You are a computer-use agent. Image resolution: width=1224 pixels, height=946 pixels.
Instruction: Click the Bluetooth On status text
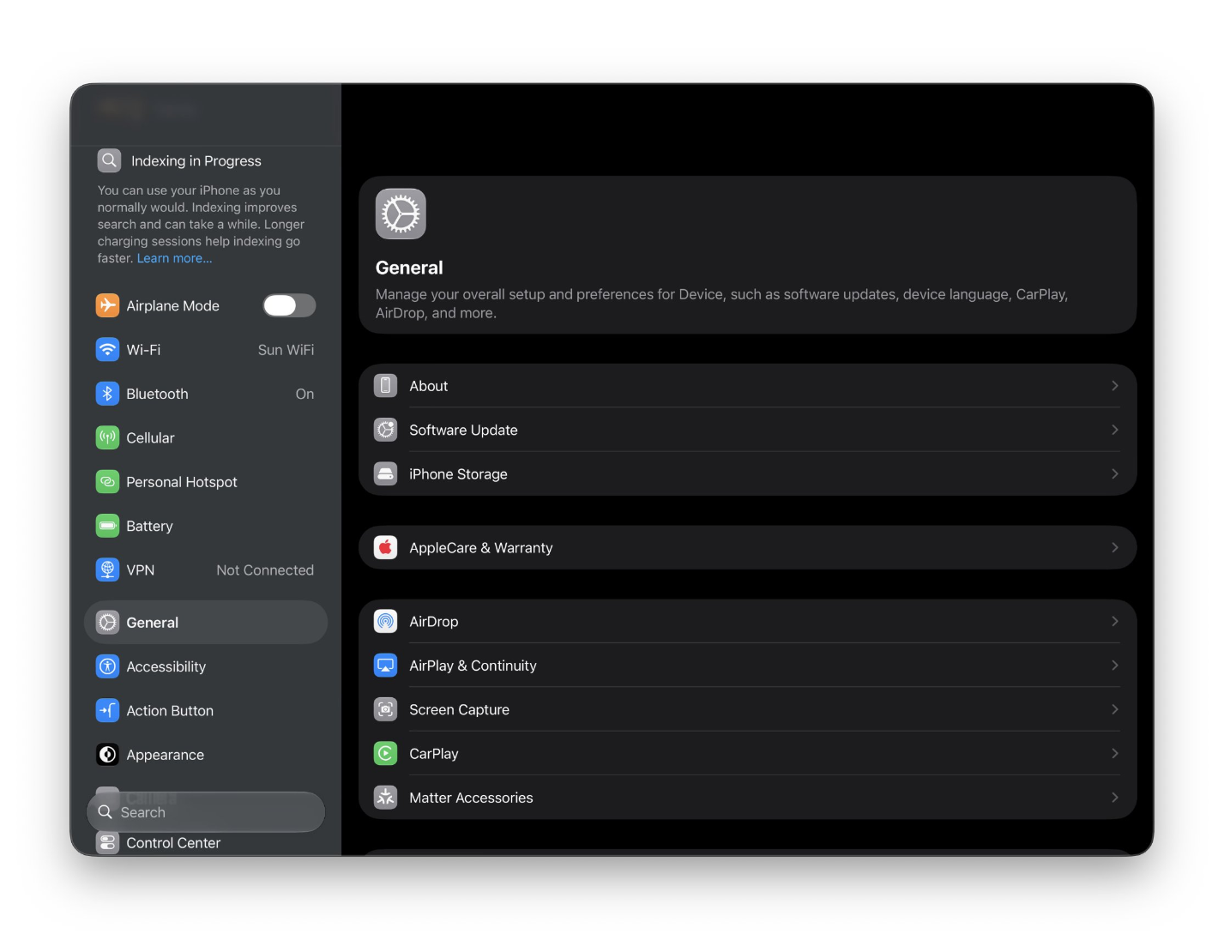coord(304,394)
